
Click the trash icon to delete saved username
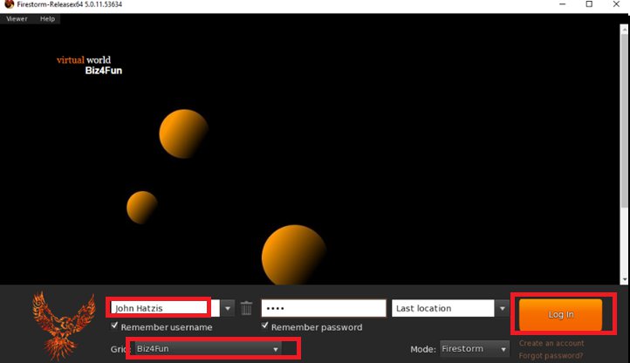pyautogui.click(x=247, y=308)
